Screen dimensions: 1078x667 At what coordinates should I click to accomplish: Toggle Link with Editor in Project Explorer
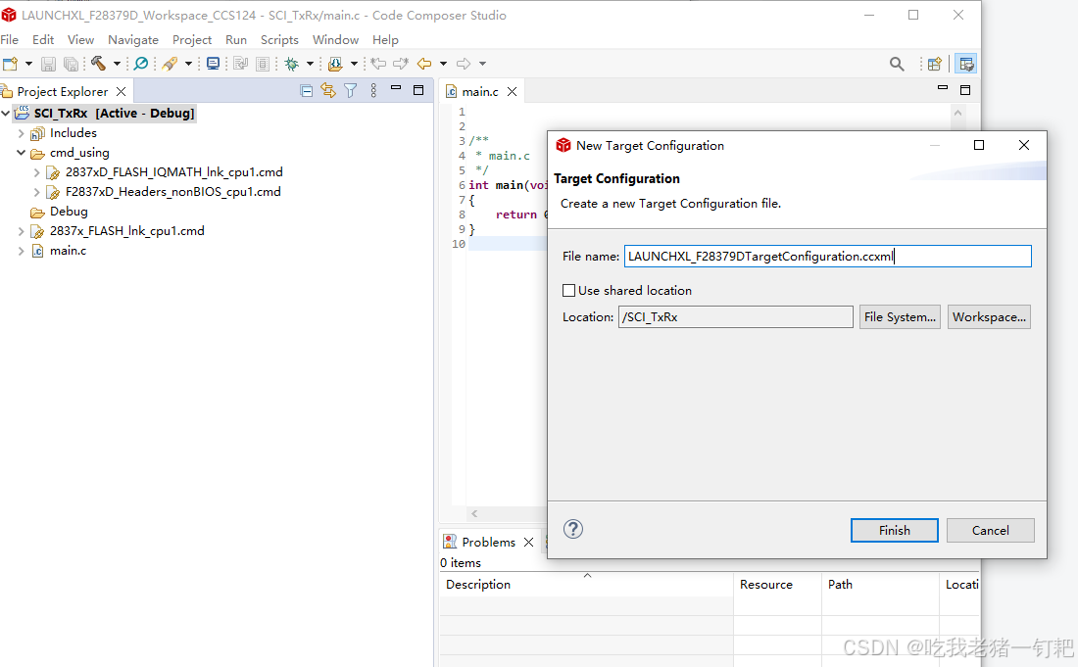point(328,91)
